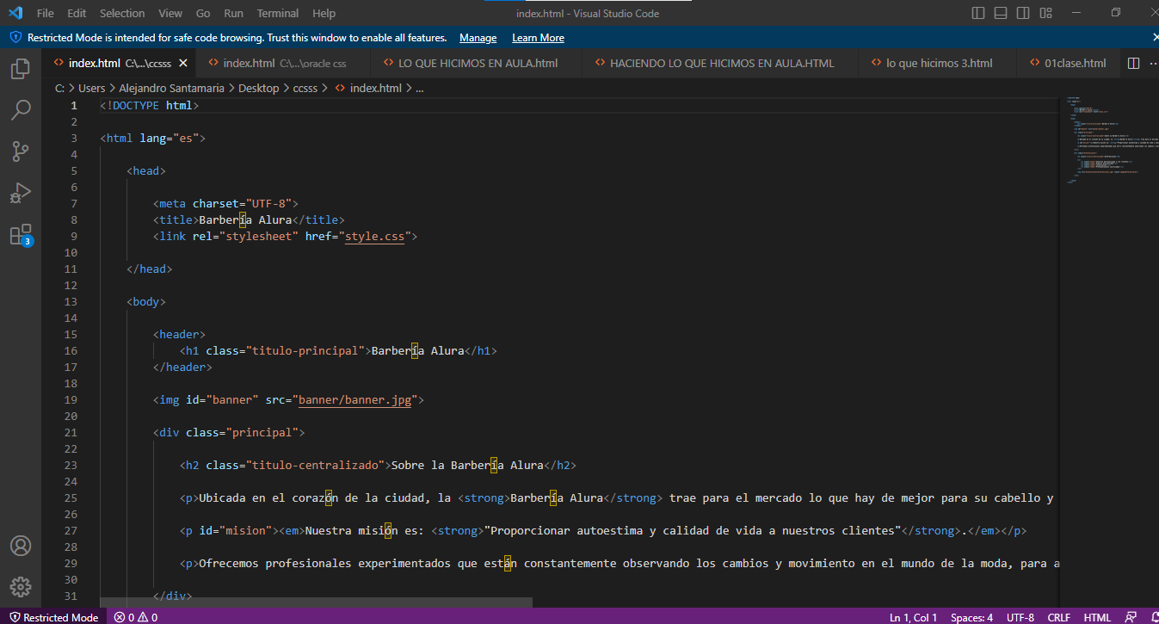Switch to HACIENDO LO QUE HICIMOS EN AULA.HTML tab
The image size is (1159, 624).
click(721, 63)
